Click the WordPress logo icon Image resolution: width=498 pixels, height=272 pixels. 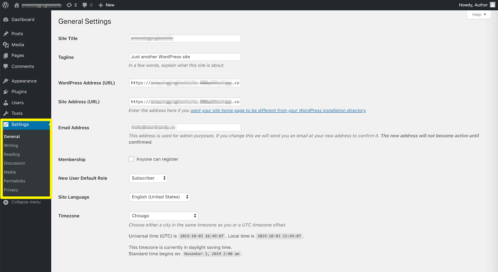coord(6,5)
